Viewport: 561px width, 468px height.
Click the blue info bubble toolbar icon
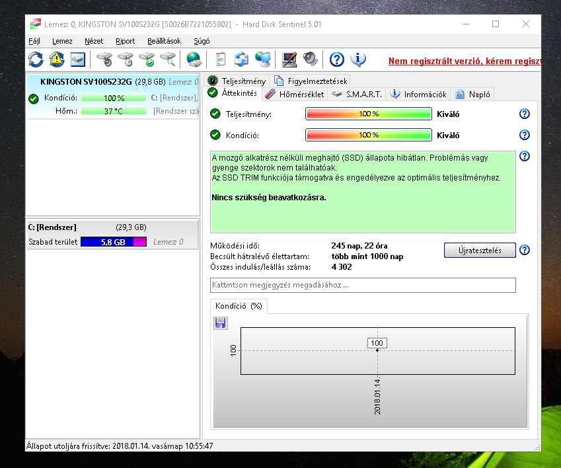pos(358,59)
